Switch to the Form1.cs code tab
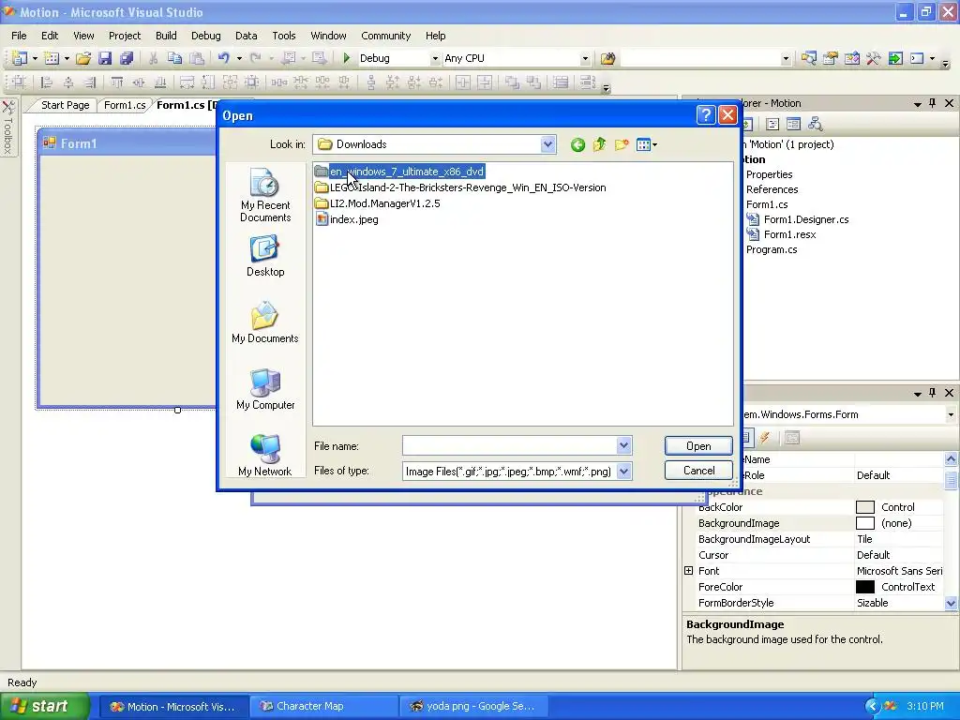Viewport: 960px width, 720px height. point(125,105)
